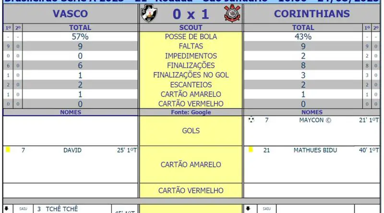Click Vasco's 57% possession value
Image resolution: width=384 pixels, height=213 pixels.
(x=80, y=37)
